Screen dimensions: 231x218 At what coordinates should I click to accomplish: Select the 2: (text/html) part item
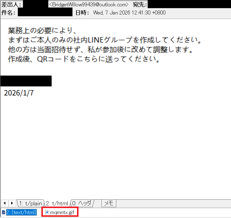point(21,212)
